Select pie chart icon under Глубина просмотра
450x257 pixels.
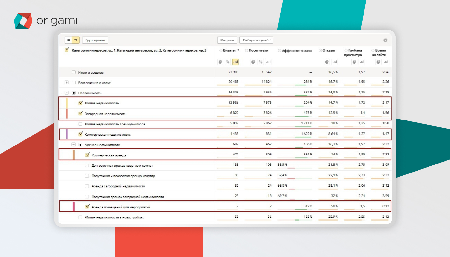[354, 62]
